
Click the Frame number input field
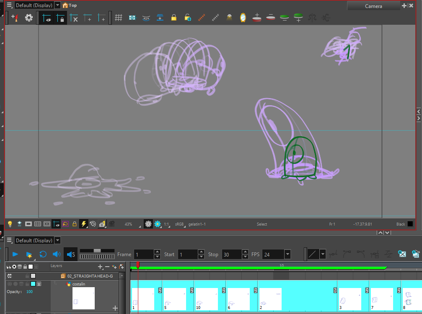tap(144, 254)
